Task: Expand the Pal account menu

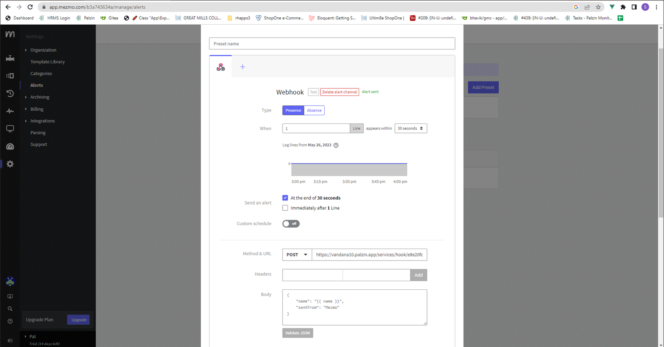Action: [33, 337]
